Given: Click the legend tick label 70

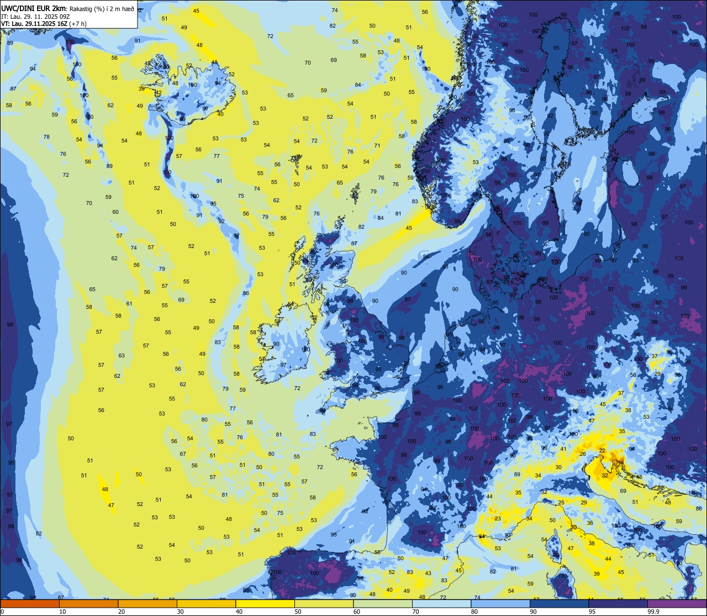Looking at the screenshot, I should 416,612.
